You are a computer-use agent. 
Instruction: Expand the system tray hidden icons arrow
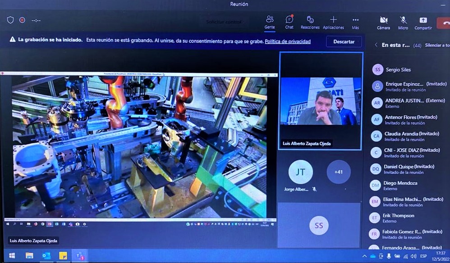coord(365,256)
